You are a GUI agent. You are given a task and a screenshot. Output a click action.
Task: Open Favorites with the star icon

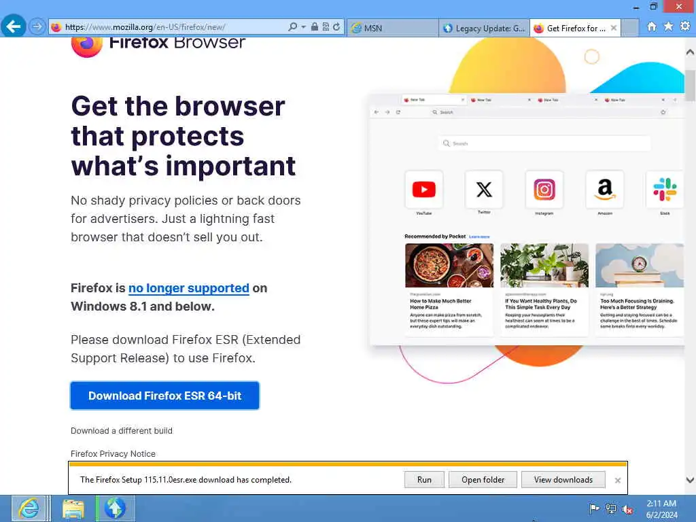point(668,27)
